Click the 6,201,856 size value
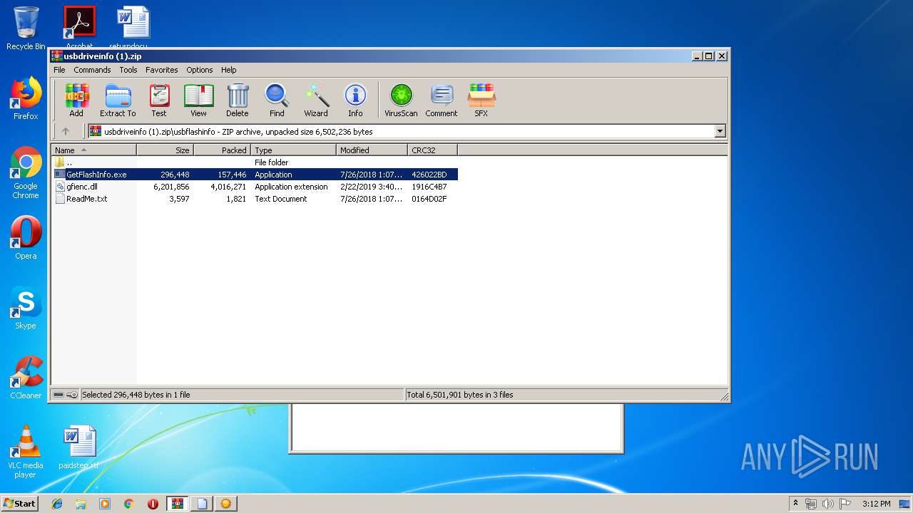The image size is (913, 513). (171, 187)
